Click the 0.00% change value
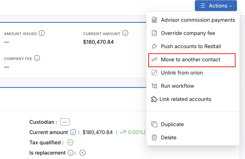Viewport: 245px width, 159px height. (136, 132)
